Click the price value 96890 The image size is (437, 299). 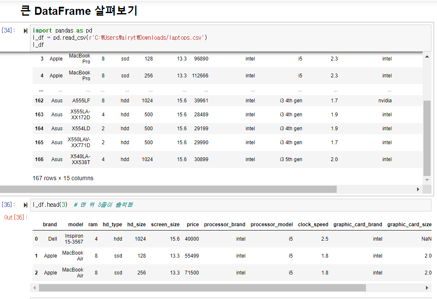[201, 59]
